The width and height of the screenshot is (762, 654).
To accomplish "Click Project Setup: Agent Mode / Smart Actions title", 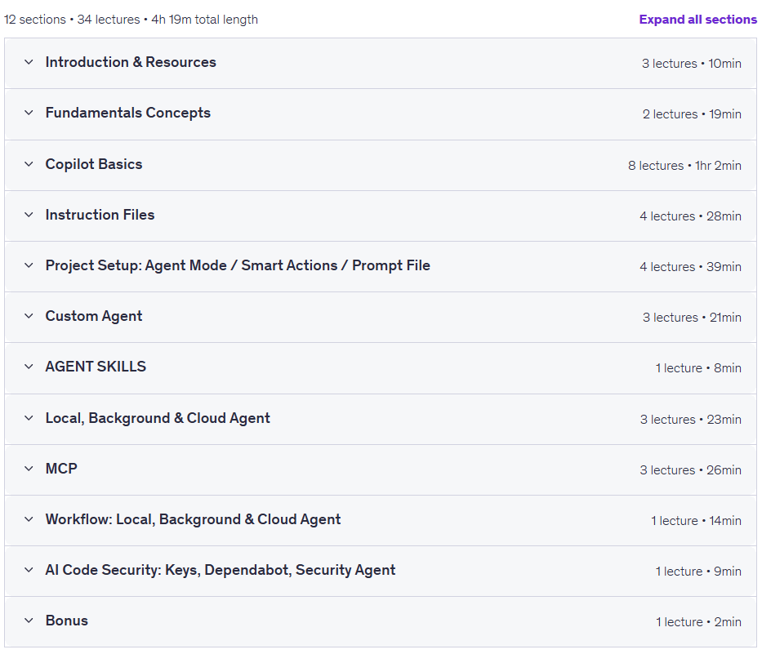I will coord(238,265).
